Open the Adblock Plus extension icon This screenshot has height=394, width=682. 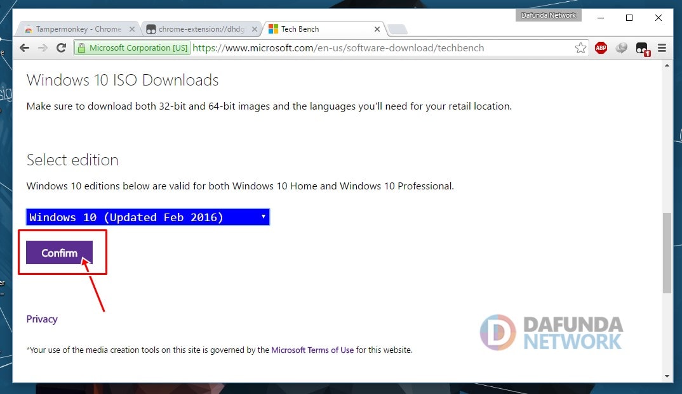[601, 48]
